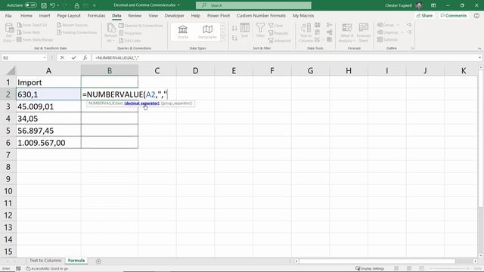Screen dimensions: 484x272
Task: Click Advanced filter option
Action: [x=280, y=40]
